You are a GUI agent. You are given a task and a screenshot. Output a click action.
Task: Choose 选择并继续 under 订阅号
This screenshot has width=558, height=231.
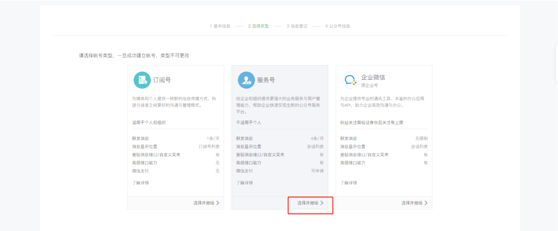tap(206, 203)
